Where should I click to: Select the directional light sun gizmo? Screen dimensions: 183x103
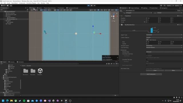[x=76, y=33]
